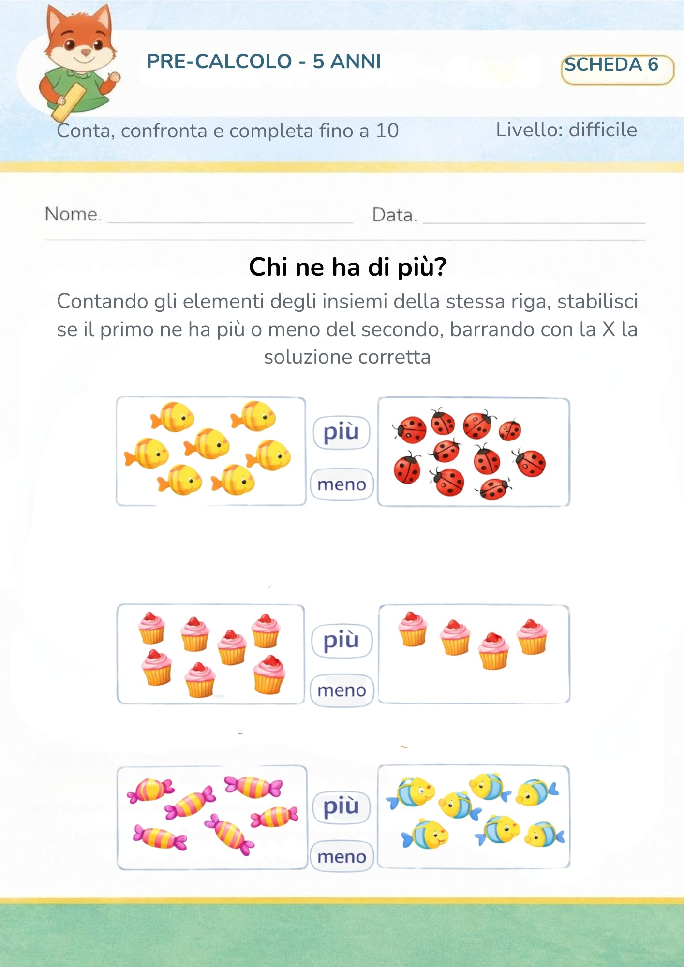Mark più between yellow fish and ladybugs

342,432
